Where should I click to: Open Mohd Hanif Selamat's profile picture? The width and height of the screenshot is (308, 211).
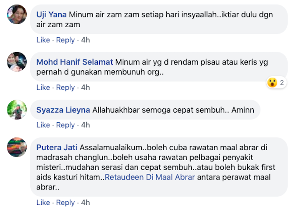click(x=17, y=61)
